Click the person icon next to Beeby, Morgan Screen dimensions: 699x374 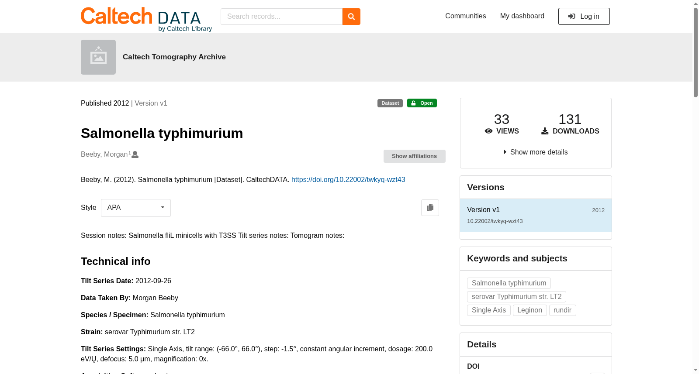coord(135,154)
